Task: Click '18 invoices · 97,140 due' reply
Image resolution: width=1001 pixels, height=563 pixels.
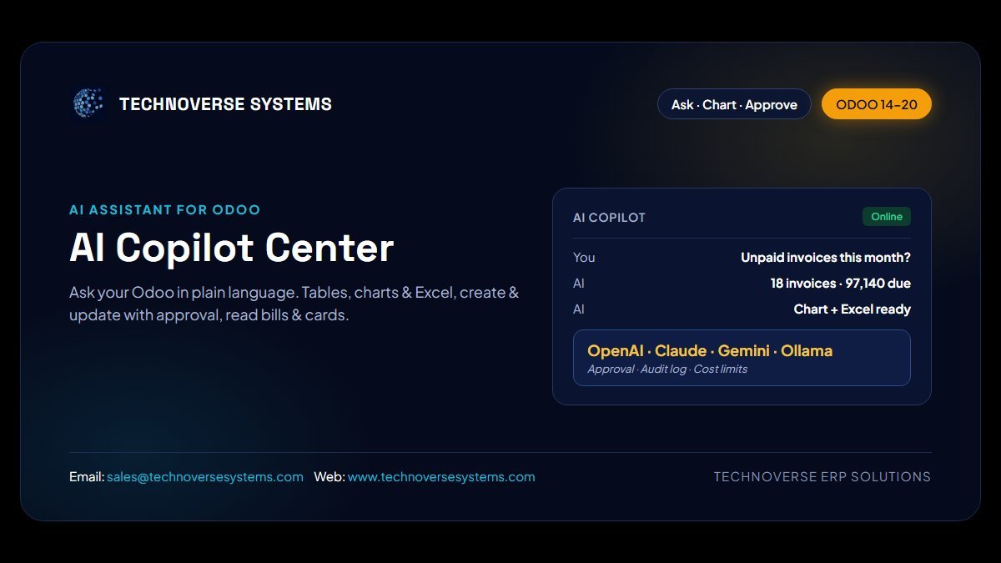Action: pos(841,284)
